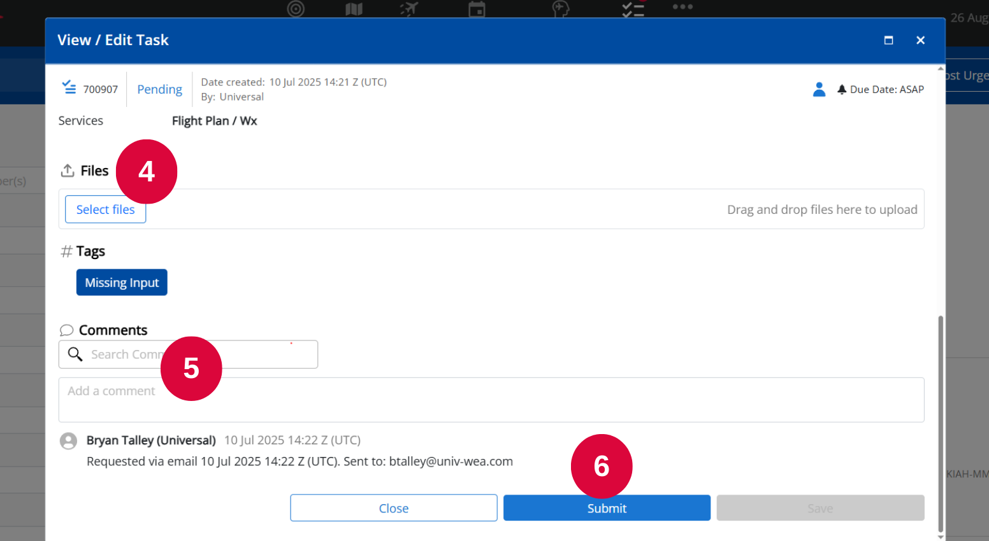
Task: Click the Close button at the bottom
Action: tap(394, 508)
